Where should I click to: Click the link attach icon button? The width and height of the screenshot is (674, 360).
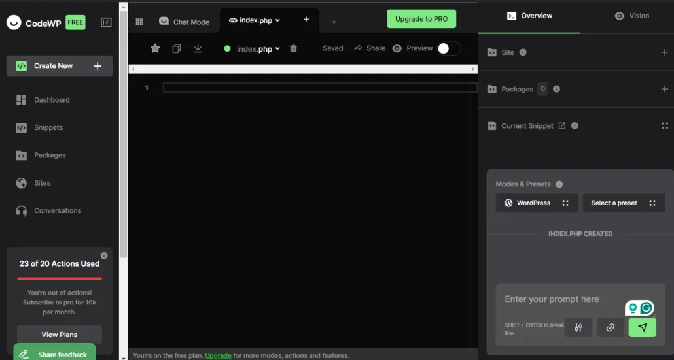(611, 327)
